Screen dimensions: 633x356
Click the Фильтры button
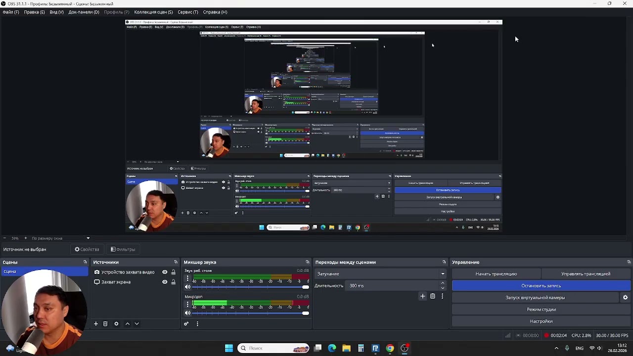pos(123,249)
